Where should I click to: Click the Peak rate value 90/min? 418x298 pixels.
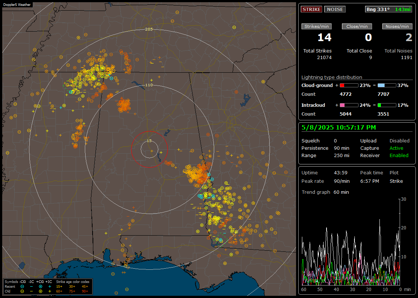click(x=342, y=181)
